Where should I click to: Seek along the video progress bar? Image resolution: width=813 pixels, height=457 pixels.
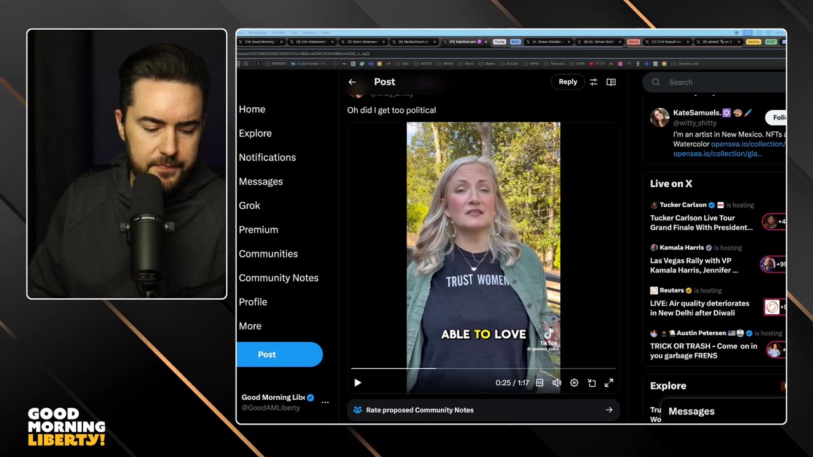point(483,368)
